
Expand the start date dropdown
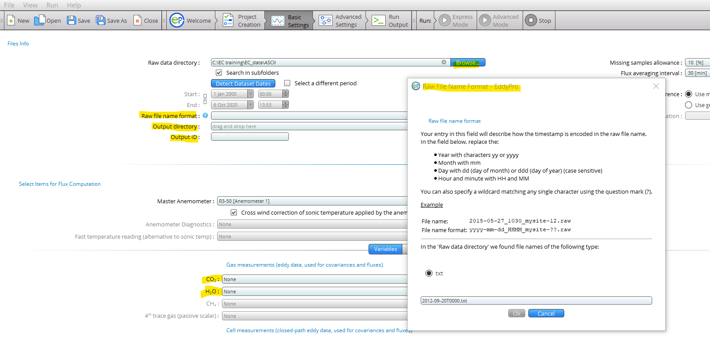[x=251, y=94]
